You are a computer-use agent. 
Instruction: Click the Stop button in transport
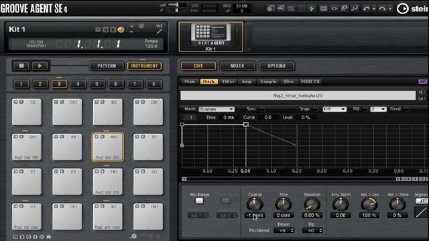[21, 66]
